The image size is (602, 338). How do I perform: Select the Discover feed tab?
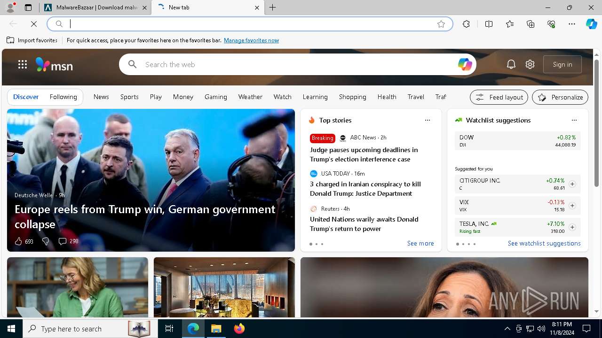pos(26,97)
